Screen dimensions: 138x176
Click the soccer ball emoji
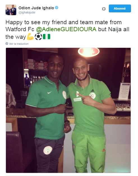(38, 37)
